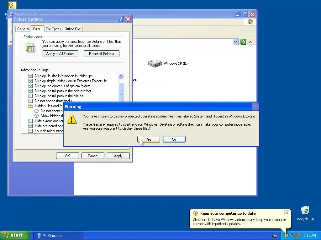Viewport: 321px width, 240px height.
Task: Toggle Display file size information checkbox
Action: click(30, 76)
